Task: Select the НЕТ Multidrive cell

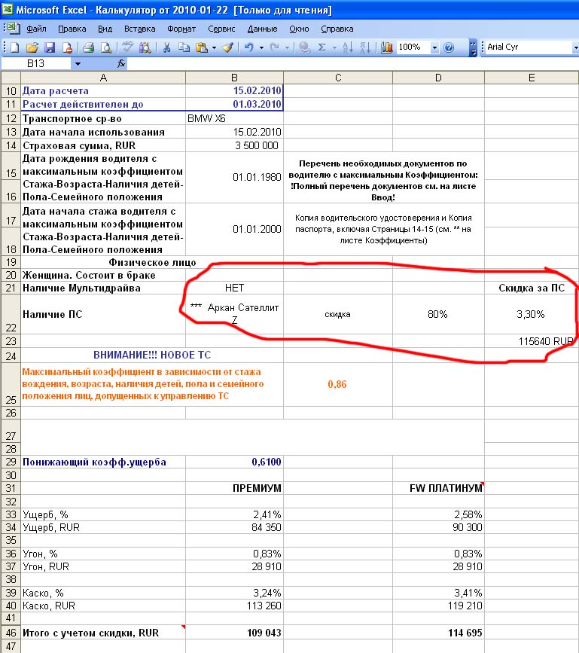Action: tap(234, 288)
